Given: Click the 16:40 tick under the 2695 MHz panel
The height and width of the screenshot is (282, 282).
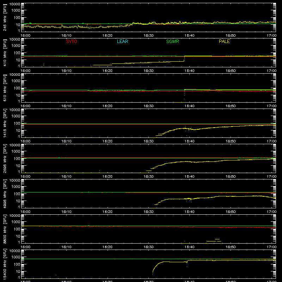Looking at the screenshot, I should pos(189,177).
